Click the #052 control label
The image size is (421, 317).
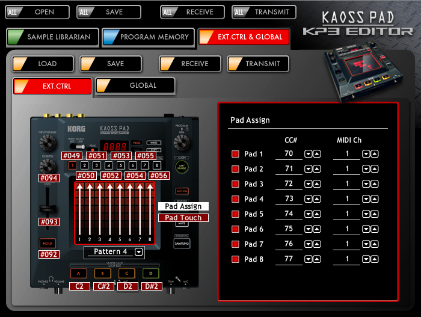click(111, 176)
